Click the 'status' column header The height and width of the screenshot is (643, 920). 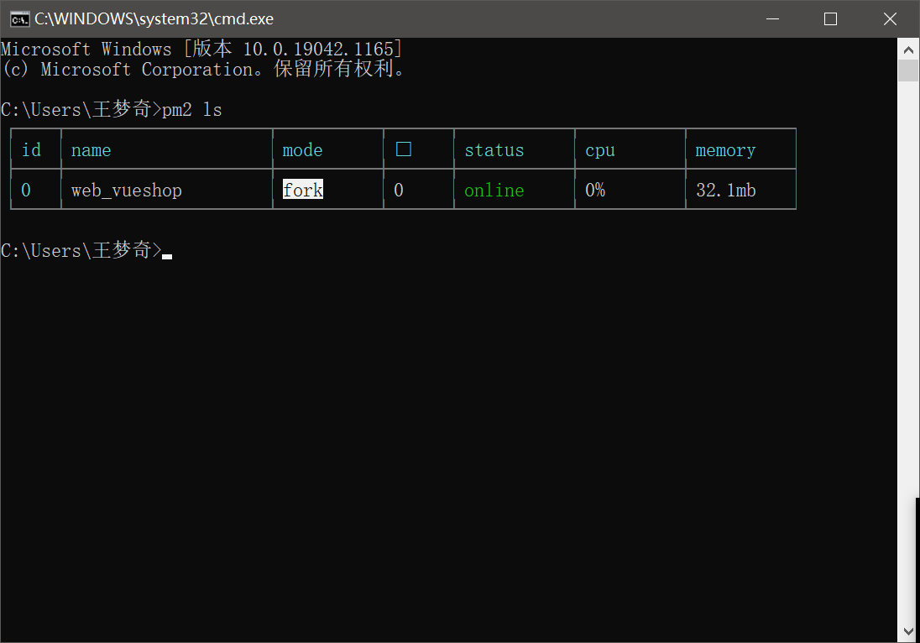click(x=494, y=150)
